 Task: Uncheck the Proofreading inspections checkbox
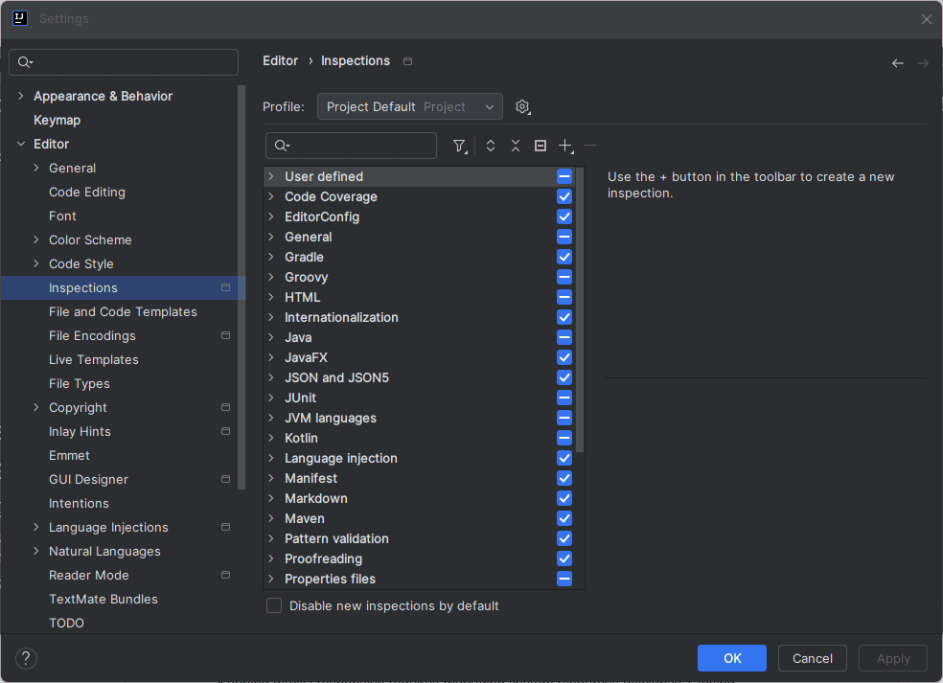pos(564,558)
